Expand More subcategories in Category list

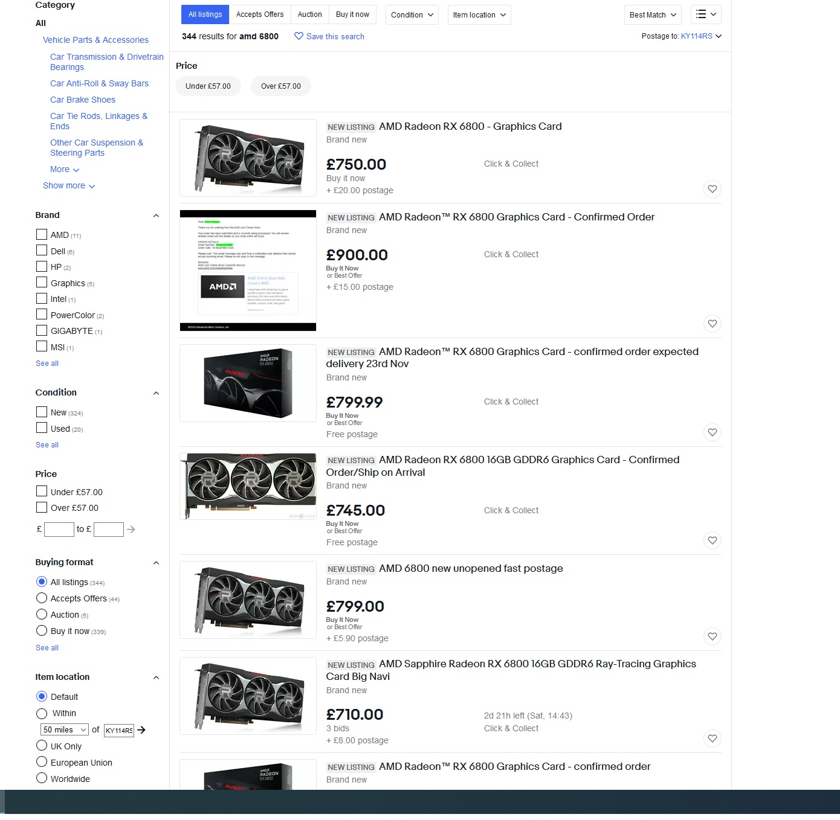[65, 170]
